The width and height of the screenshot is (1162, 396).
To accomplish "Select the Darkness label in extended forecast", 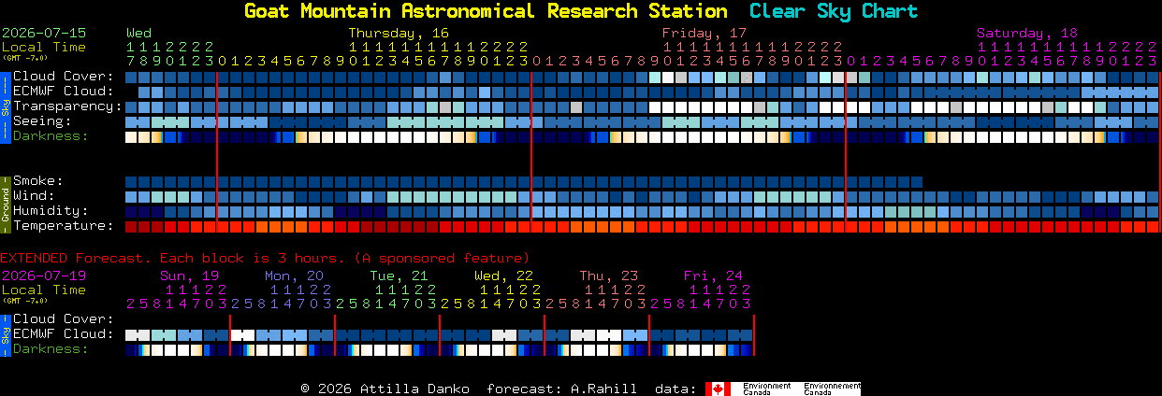I will (x=51, y=349).
